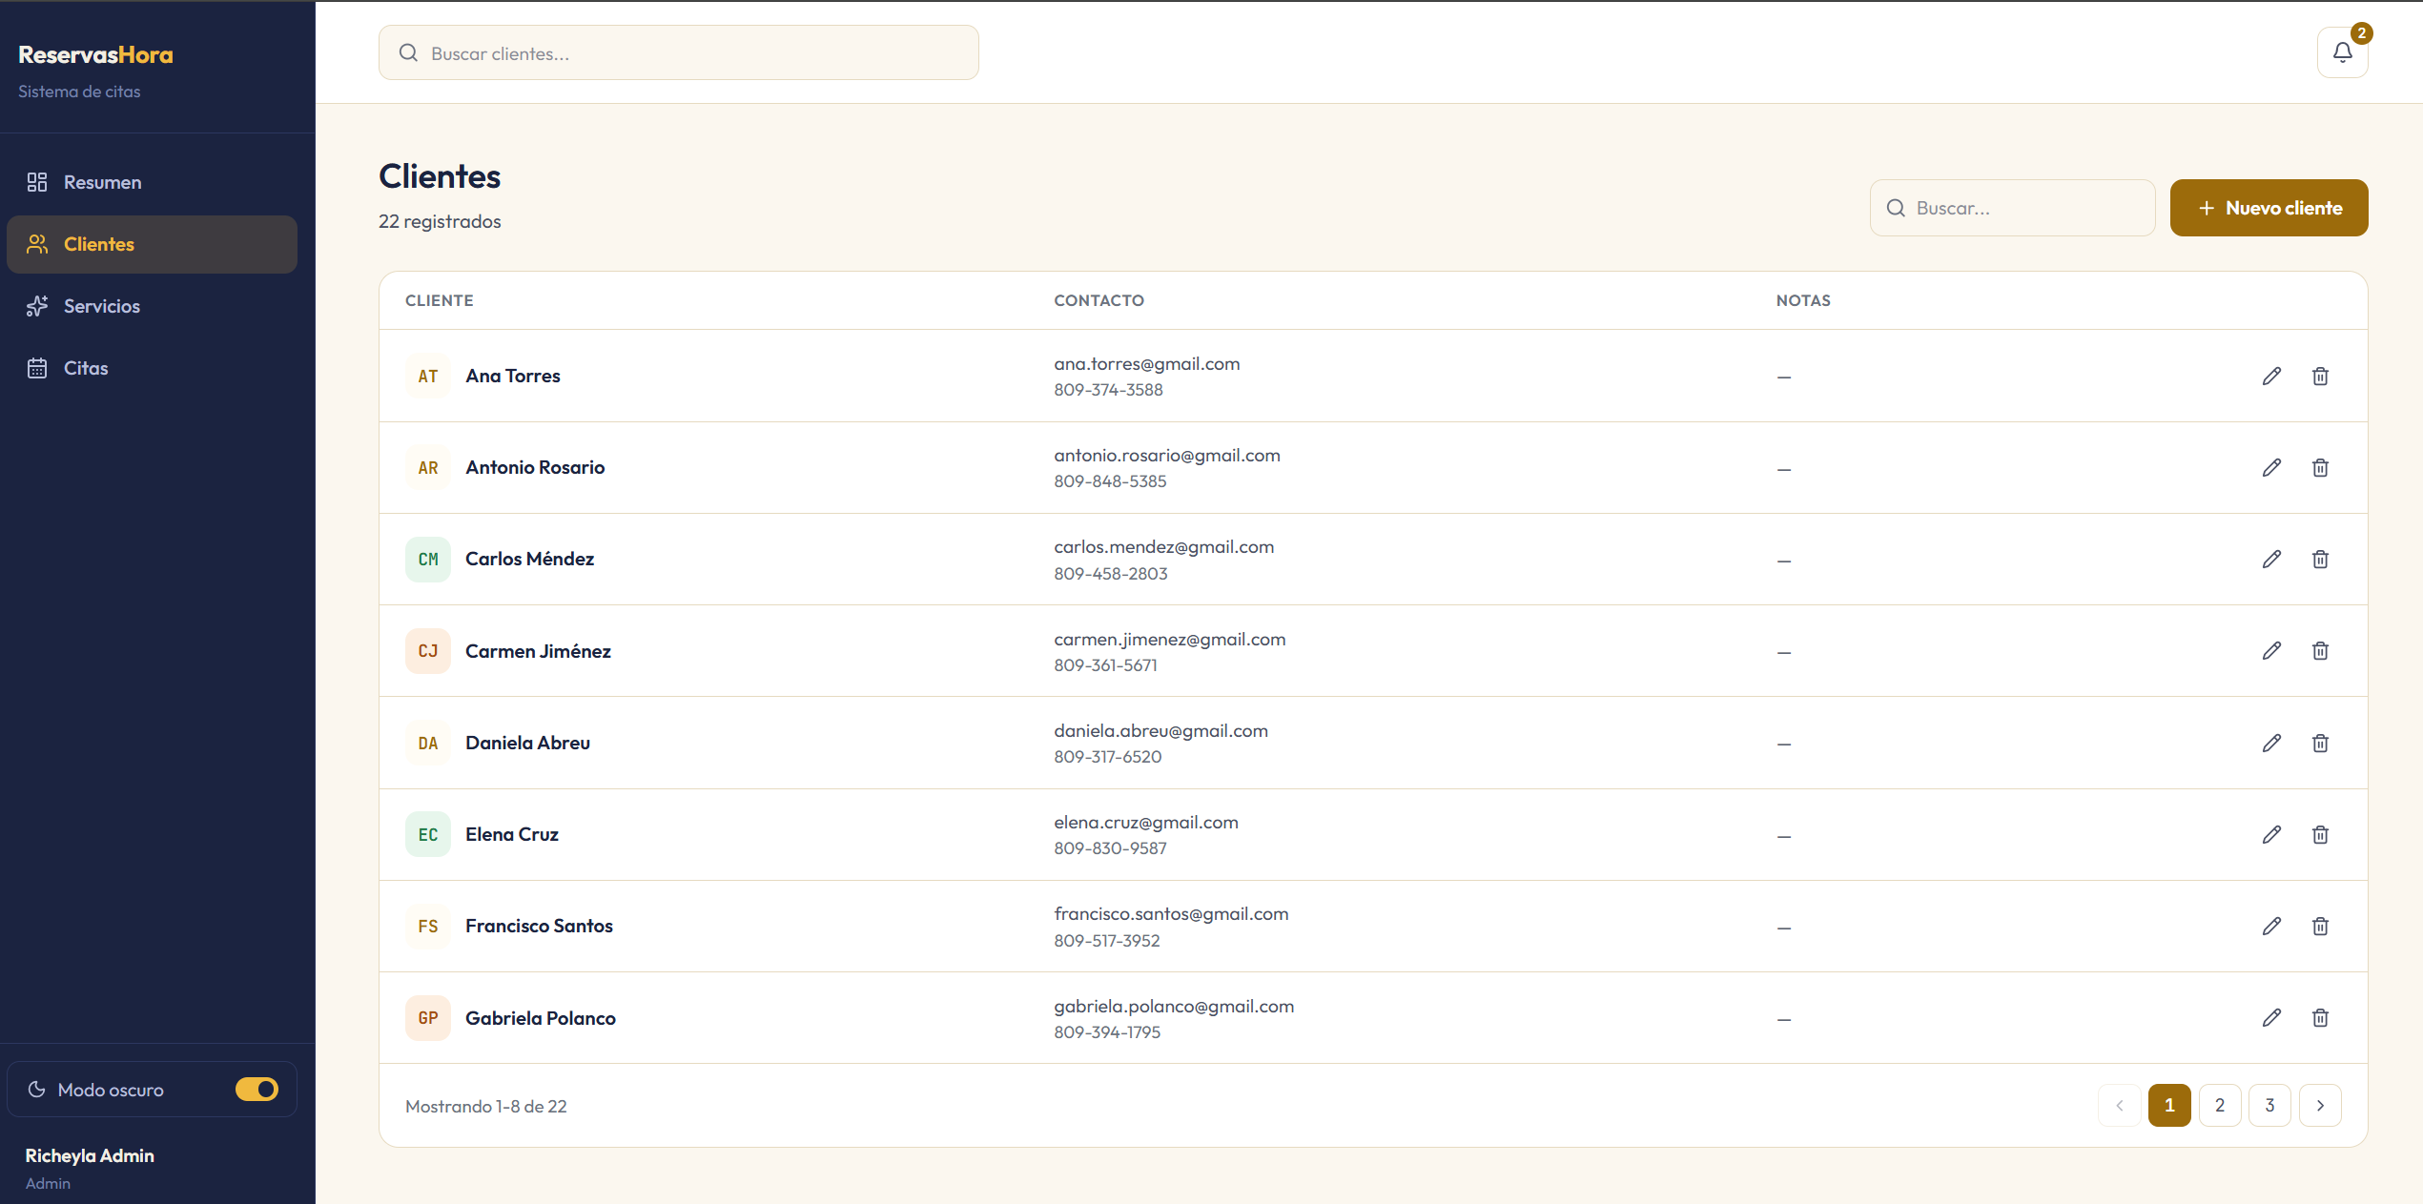
Task: Click the Mostrando 1-8 de 22 text
Action: click(486, 1106)
